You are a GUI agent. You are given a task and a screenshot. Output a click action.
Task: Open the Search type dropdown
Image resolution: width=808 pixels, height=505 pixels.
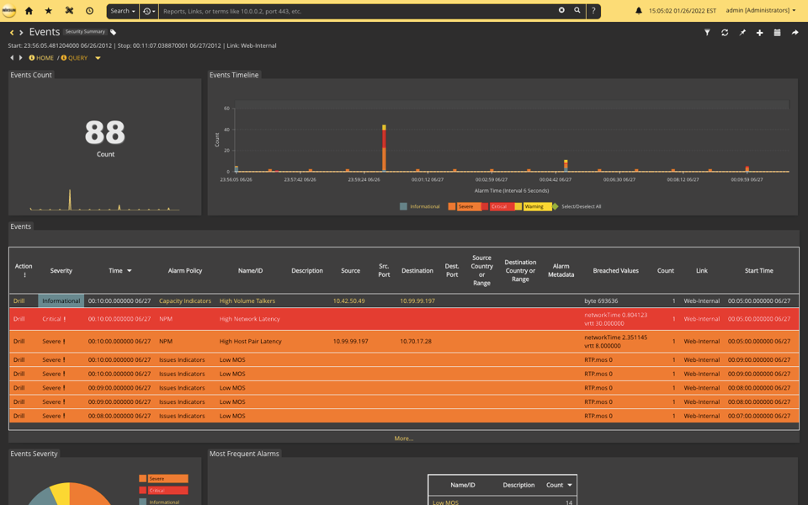[x=123, y=11]
